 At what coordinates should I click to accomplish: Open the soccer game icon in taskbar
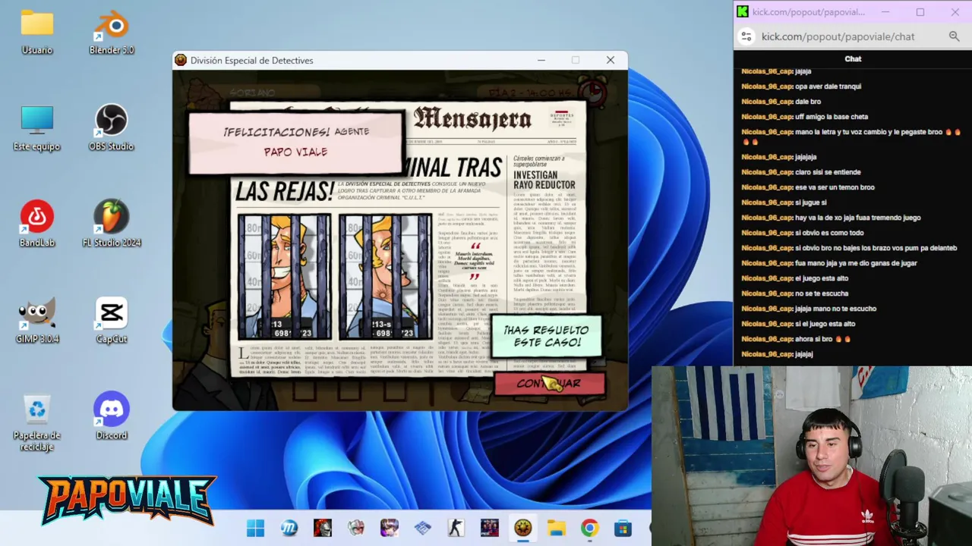pos(489,528)
